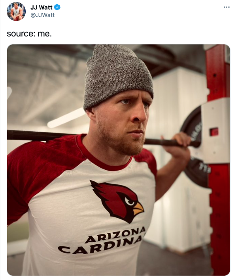Click the tweet text 'source: me.'
Screen dimensions: 236x280
[x=29, y=34]
